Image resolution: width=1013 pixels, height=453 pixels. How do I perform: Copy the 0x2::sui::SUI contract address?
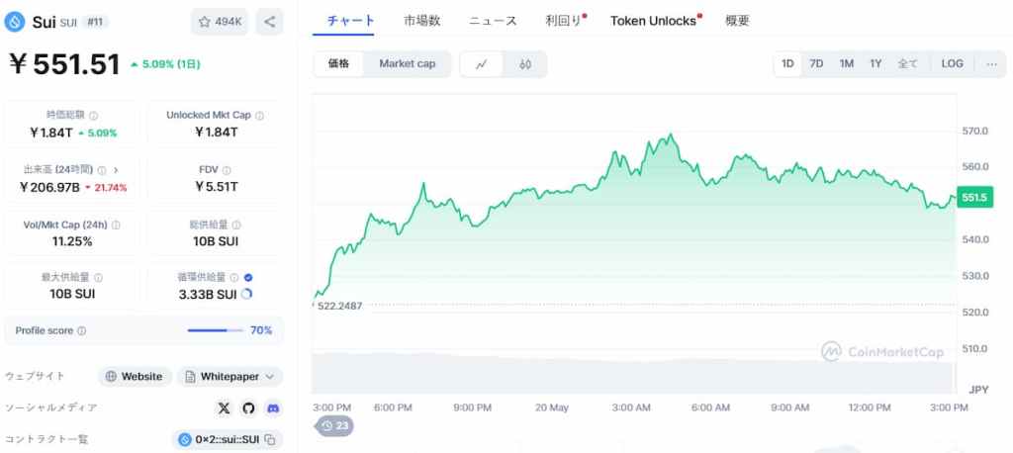click(271, 439)
